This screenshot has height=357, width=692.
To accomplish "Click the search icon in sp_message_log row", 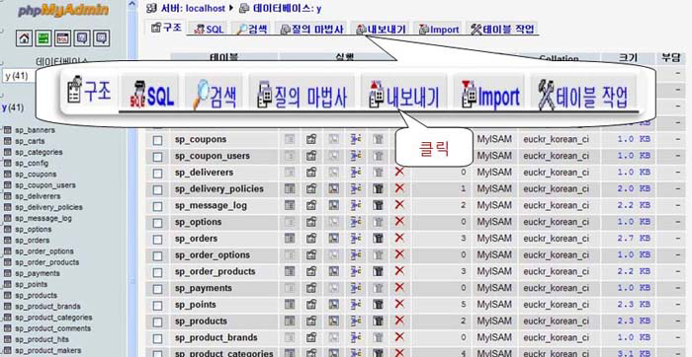I will pos(334,205).
